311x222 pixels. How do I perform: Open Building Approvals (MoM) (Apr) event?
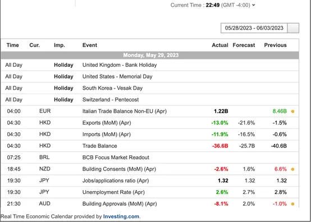coord(120,204)
